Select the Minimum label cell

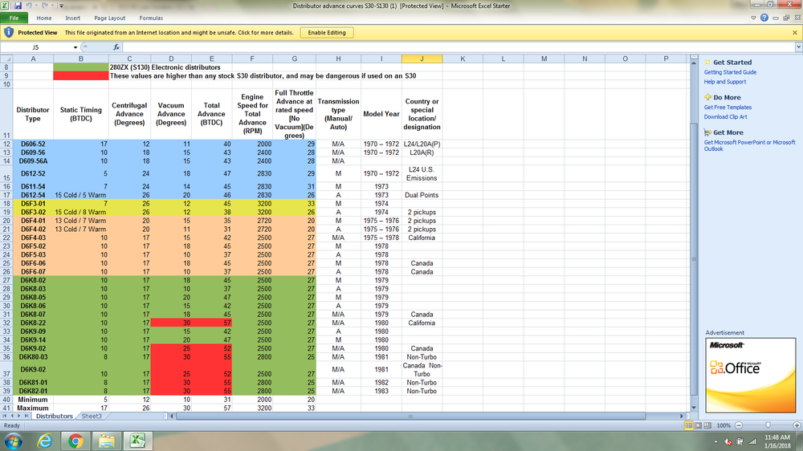(x=33, y=400)
